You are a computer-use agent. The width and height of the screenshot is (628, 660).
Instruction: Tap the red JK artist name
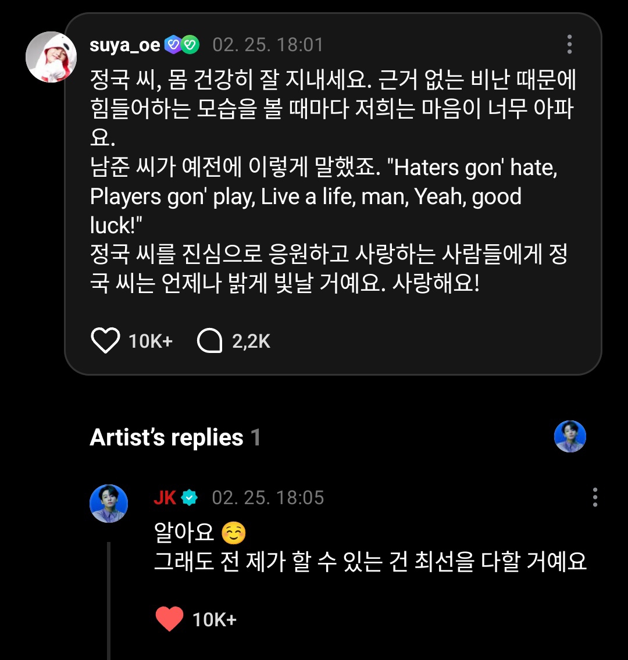[165, 498]
